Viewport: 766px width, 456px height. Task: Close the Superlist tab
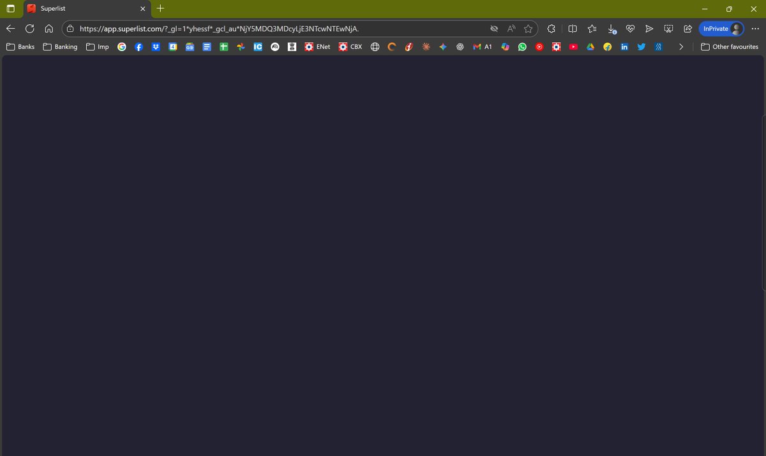pos(143,9)
